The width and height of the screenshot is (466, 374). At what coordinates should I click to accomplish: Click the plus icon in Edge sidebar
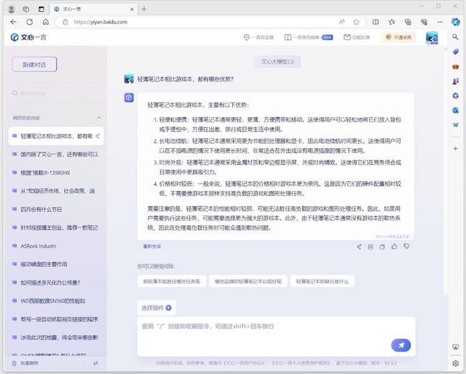[456, 148]
